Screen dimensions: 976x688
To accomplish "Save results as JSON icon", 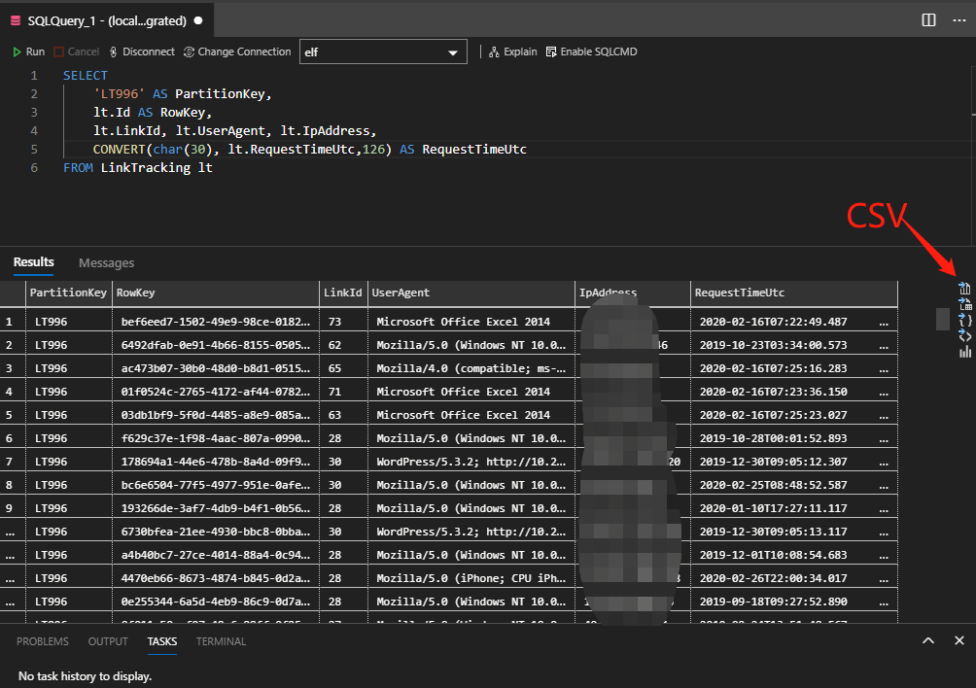I will point(964,320).
